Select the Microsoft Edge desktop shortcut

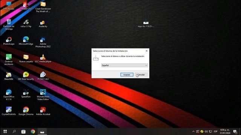[26, 41]
